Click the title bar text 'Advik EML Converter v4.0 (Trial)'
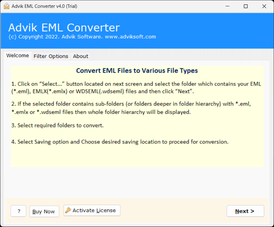This screenshot has height=227, width=274. coord(44,6)
